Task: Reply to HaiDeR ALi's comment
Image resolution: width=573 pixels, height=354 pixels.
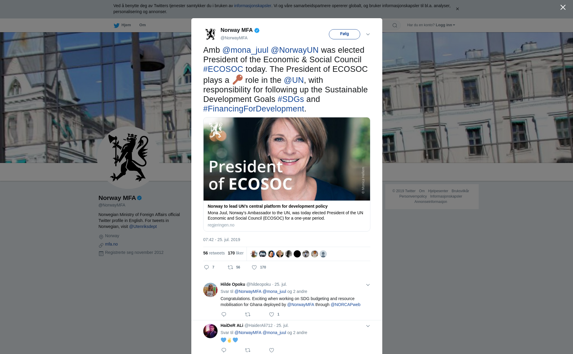Action: click(224, 350)
